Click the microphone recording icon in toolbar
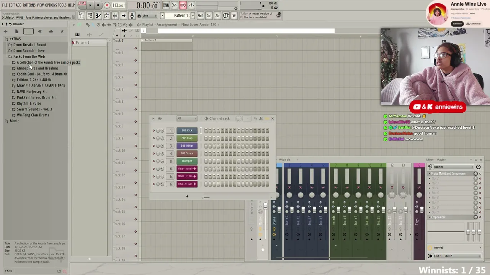Image resolution: width=490 pixels, height=275 pixels. point(132,16)
